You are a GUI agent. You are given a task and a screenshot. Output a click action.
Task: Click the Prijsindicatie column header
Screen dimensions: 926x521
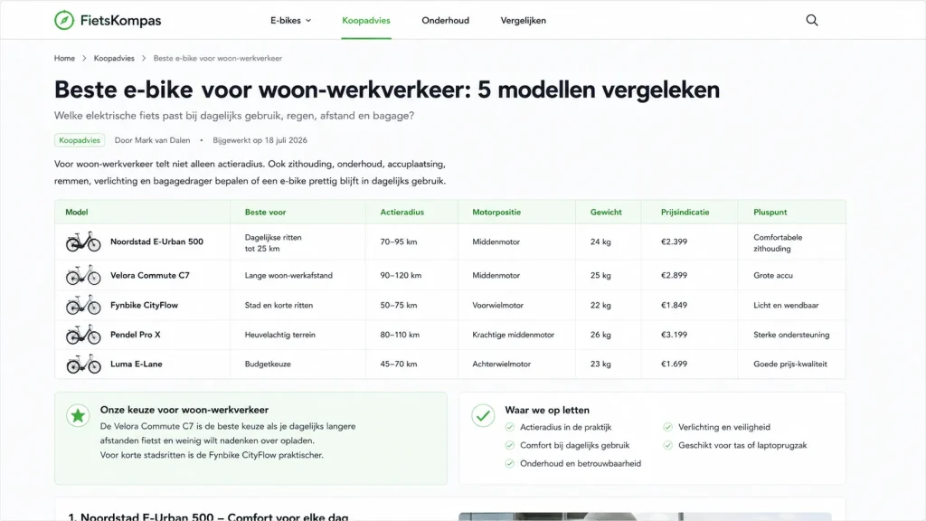[x=685, y=212]
